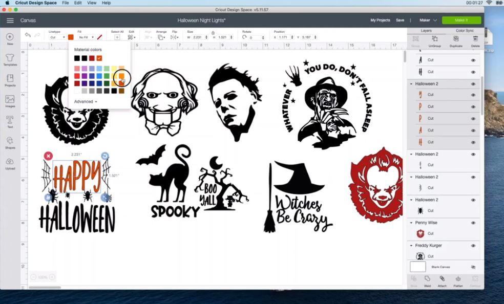The height and width of the screenshot is (304, 504).
Task: Click Delete in Layers panel
Action: (x=475, y=41)
